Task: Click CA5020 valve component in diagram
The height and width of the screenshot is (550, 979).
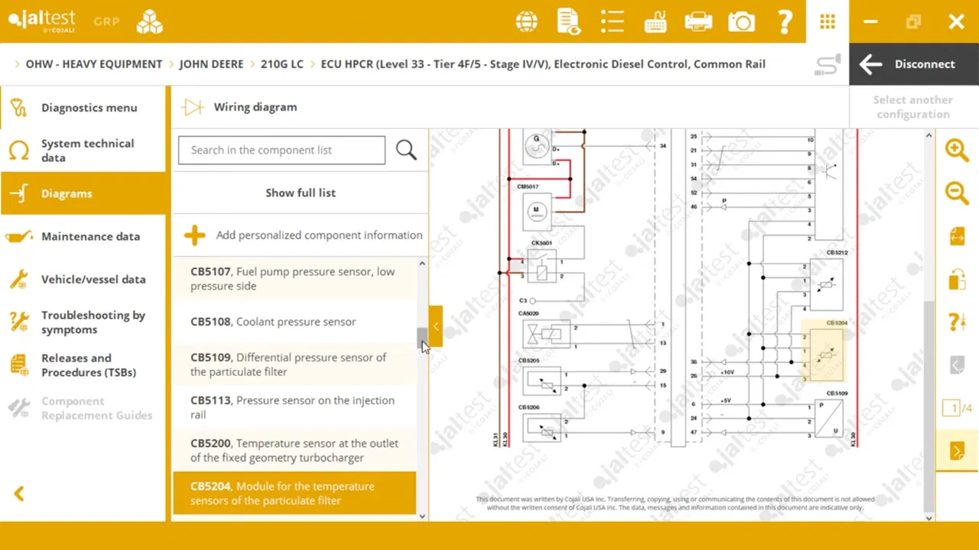Action: click(x=547, y=334)
